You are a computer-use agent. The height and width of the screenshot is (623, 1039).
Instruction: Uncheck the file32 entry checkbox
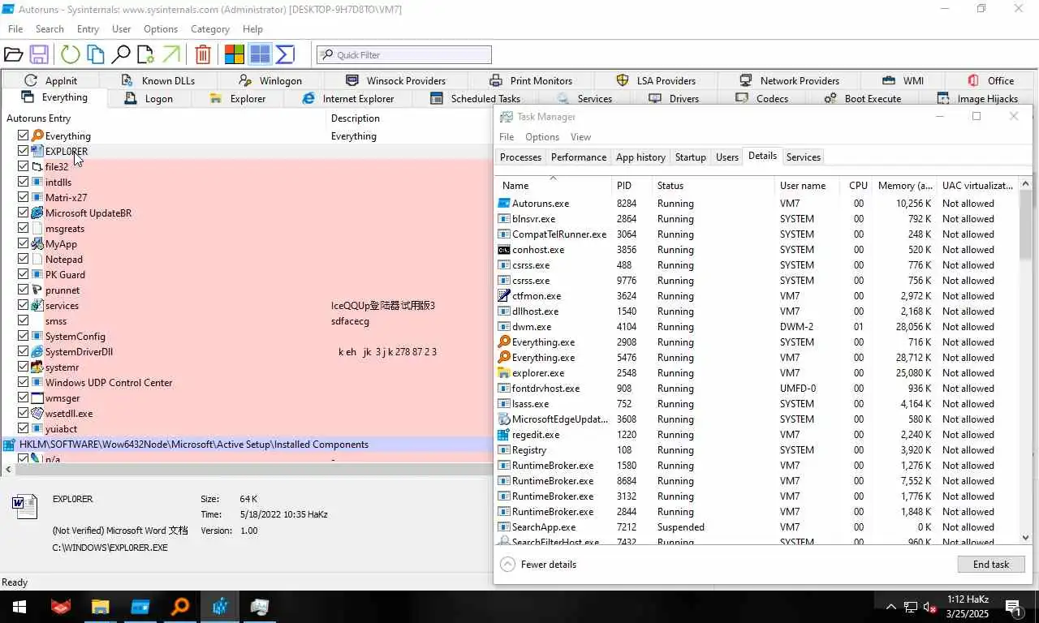pos(23,167)
